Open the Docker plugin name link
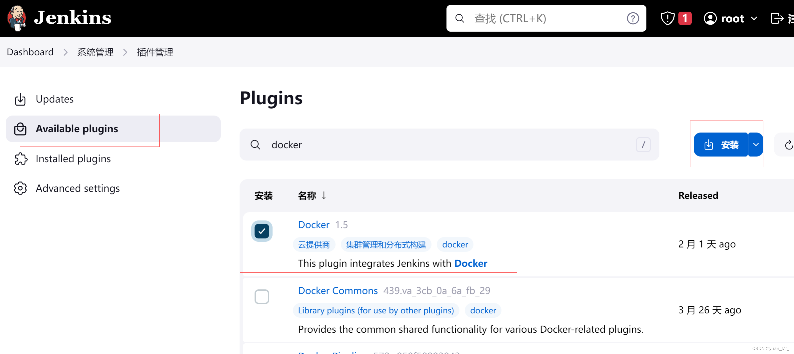Screen dimensions: 794x354 click(x=314, y=225)
